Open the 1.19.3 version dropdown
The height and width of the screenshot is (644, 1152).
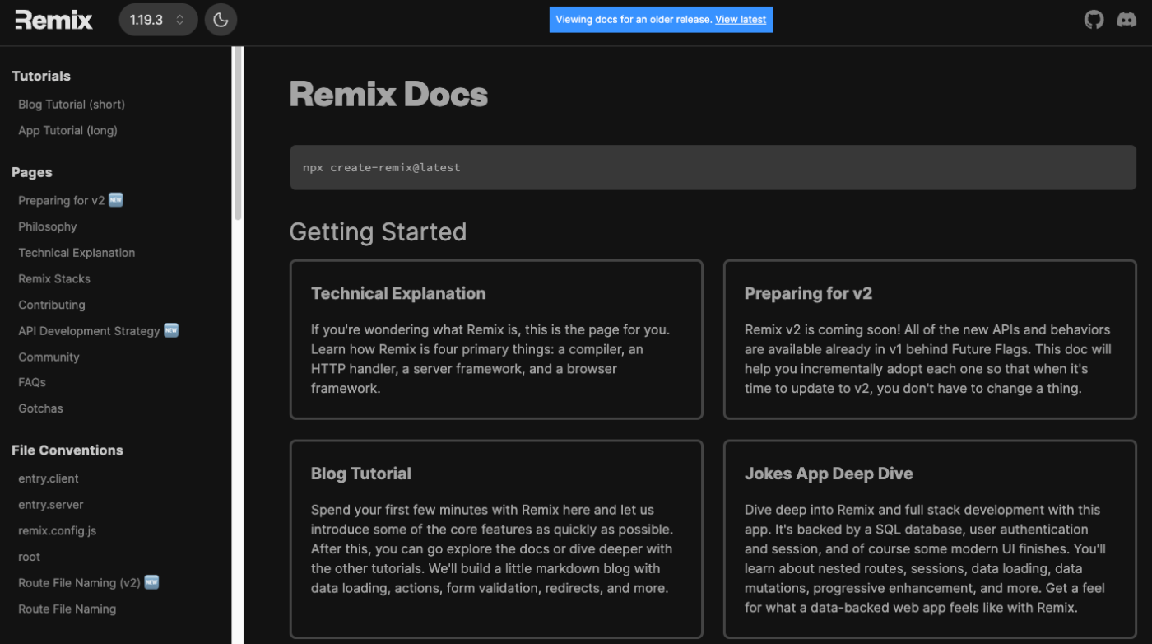[x=158, y=20]
